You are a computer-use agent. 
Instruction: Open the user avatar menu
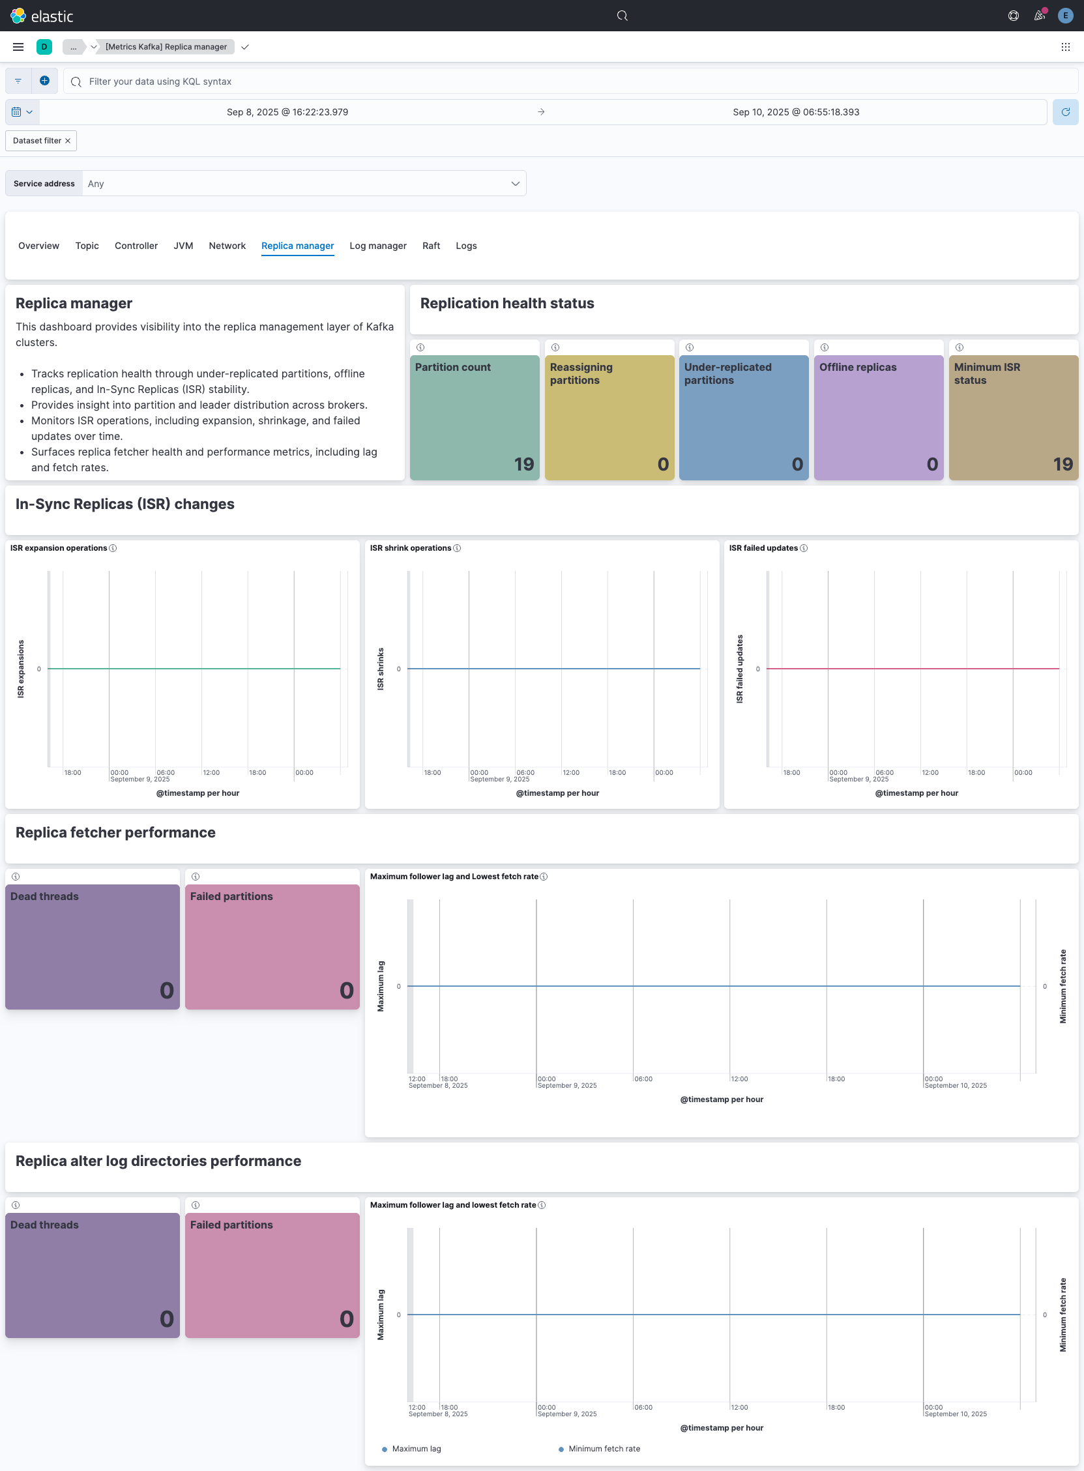tap(1065, 16)
